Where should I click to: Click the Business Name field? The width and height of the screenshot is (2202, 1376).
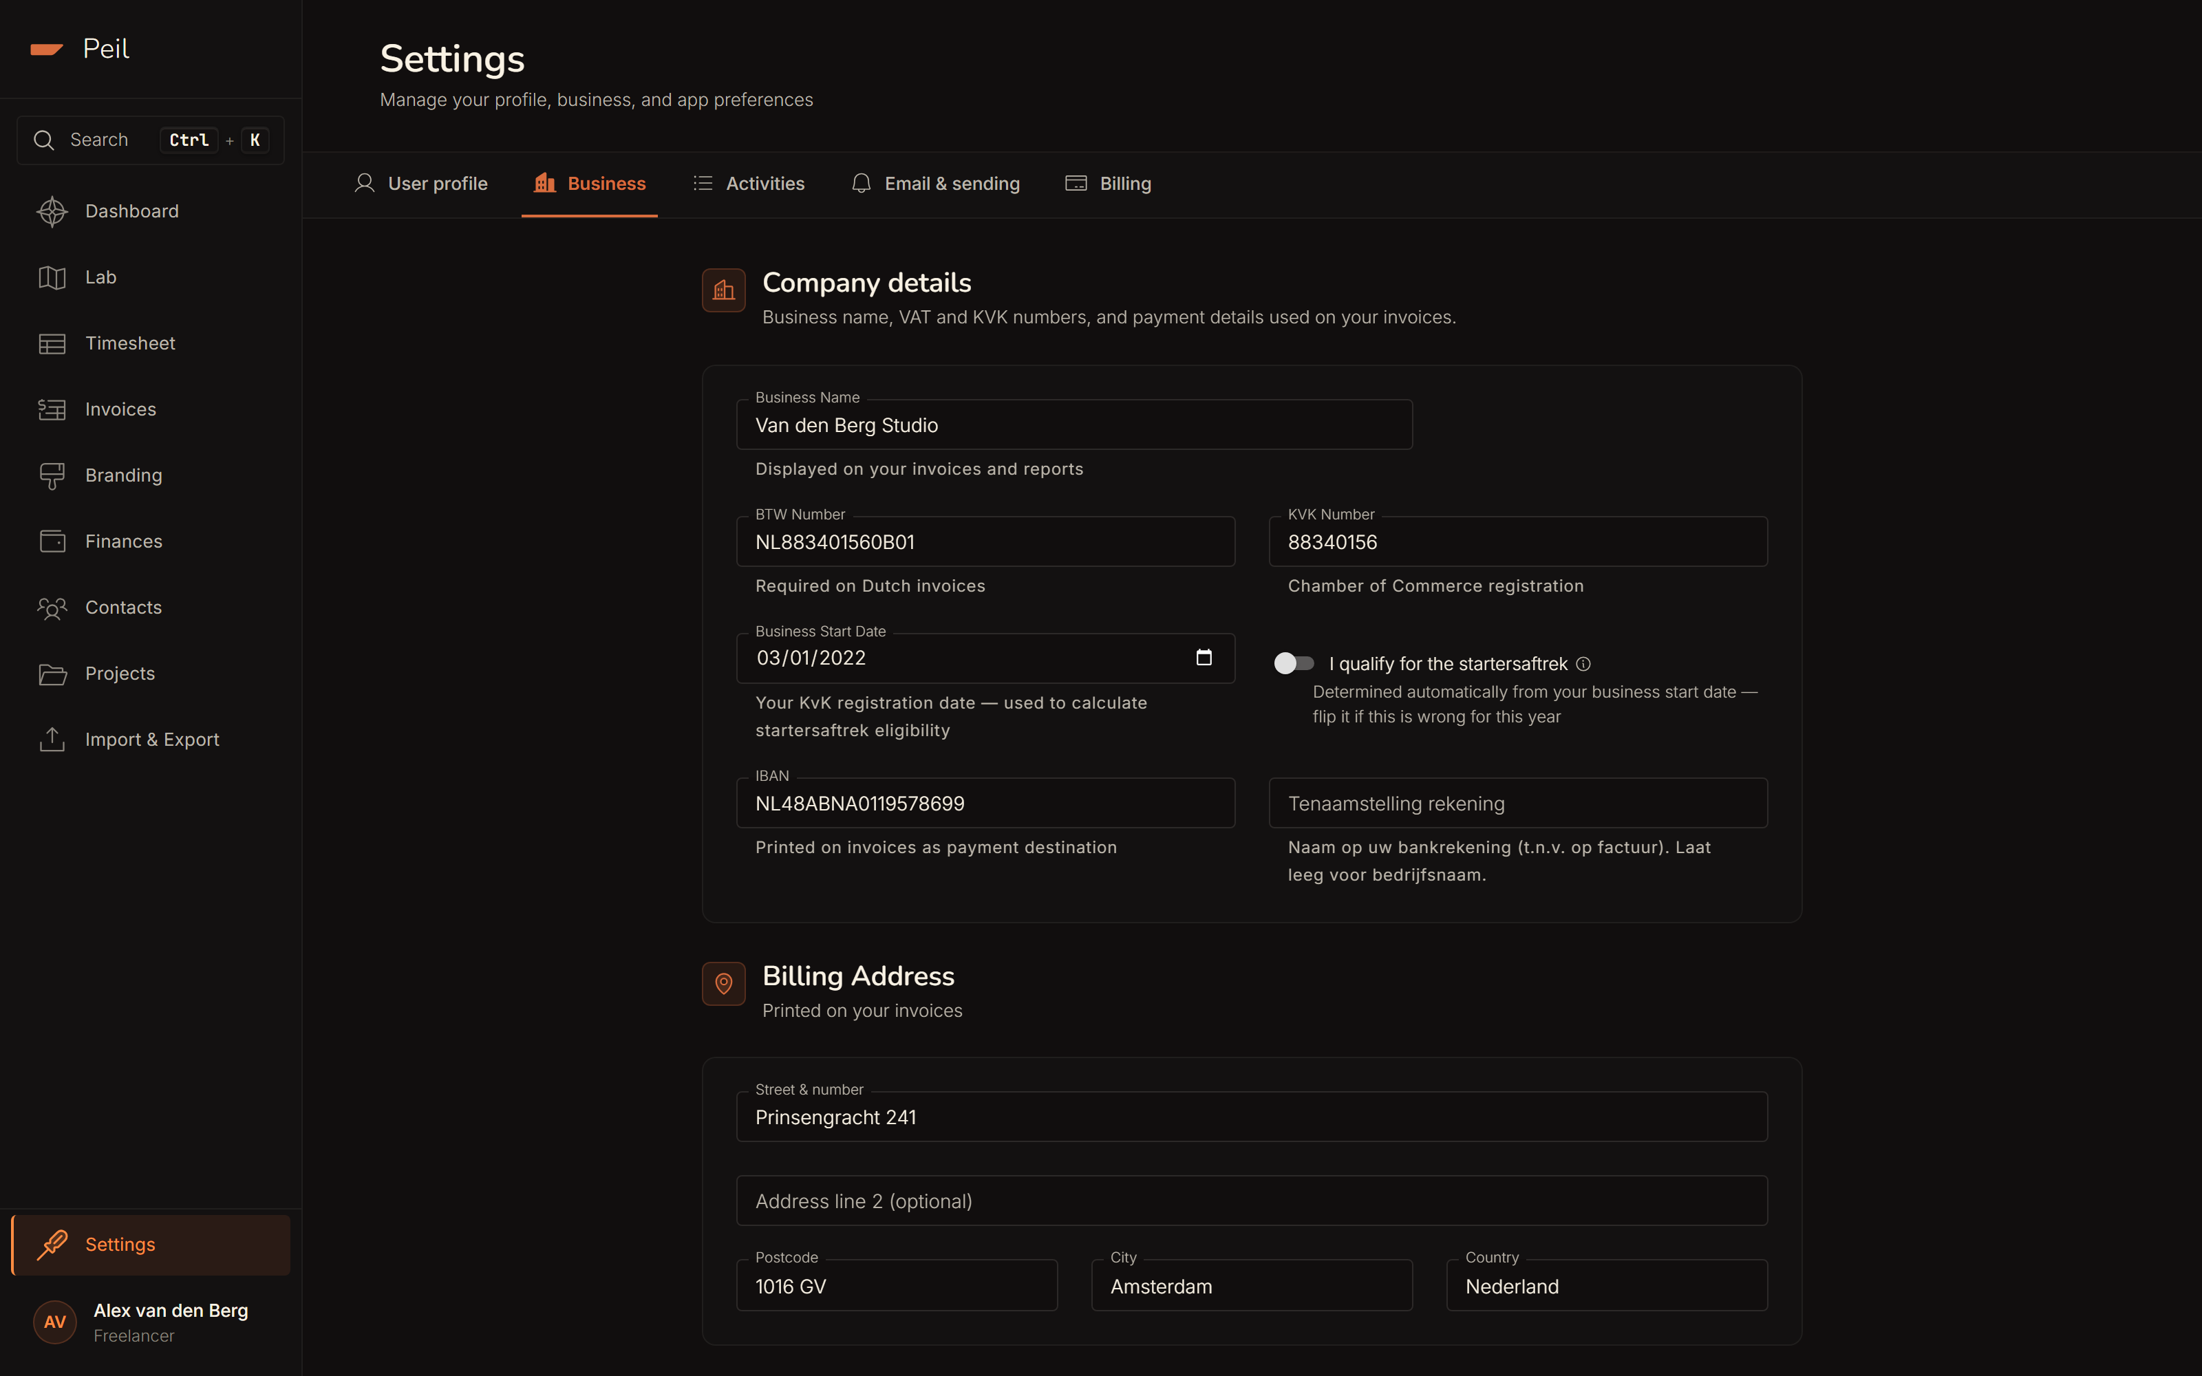point(1073,425)
